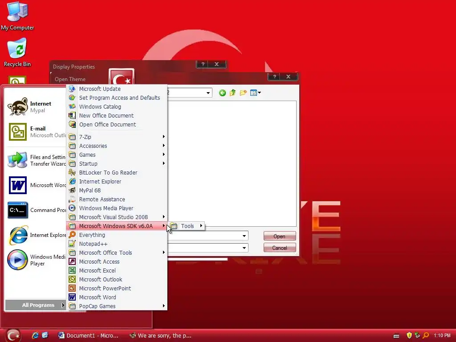The width and height of the screenshot is (456, 342).
Task: Open the Views menu dropdown in dialog
Action: 255,93
